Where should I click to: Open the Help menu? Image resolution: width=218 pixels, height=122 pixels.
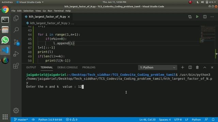point(68,11)
